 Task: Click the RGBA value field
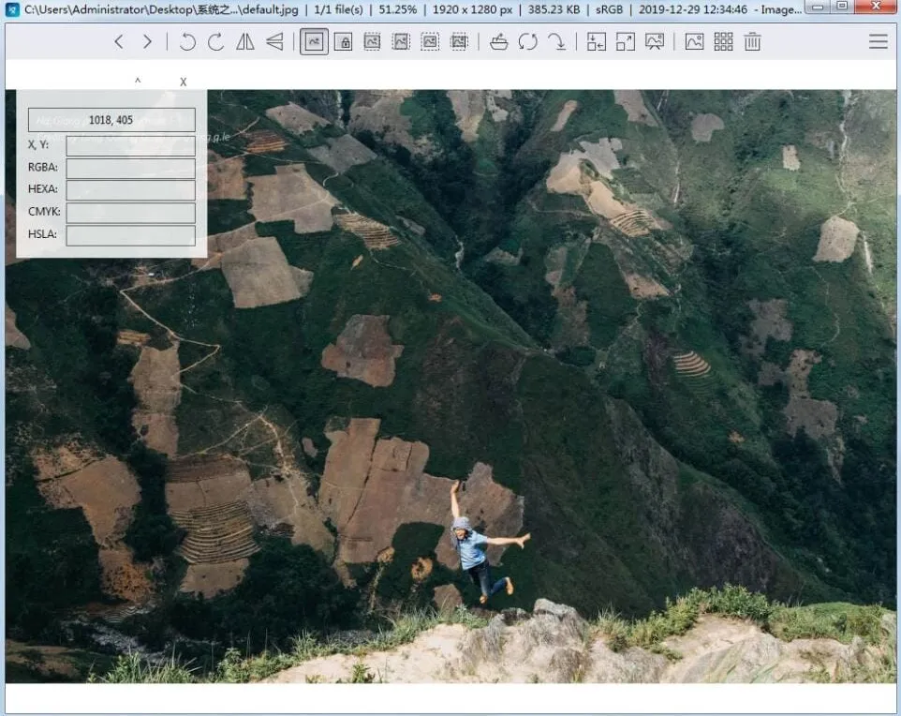[x=130, y=168]
